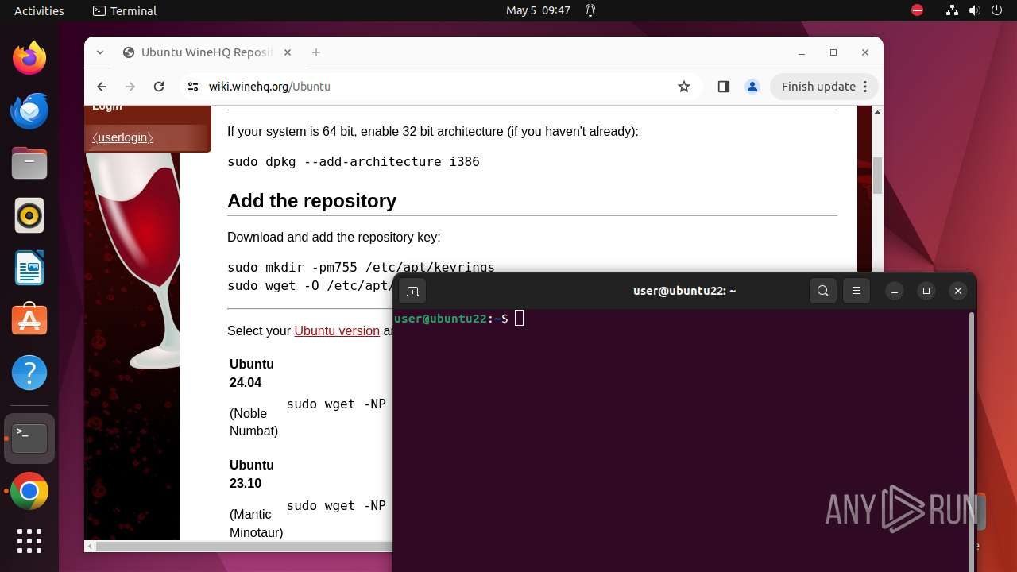Click the browser page vertical scrollbar thumb
This screenshot has width=1017, height=572.
click(x=877, y=175)
